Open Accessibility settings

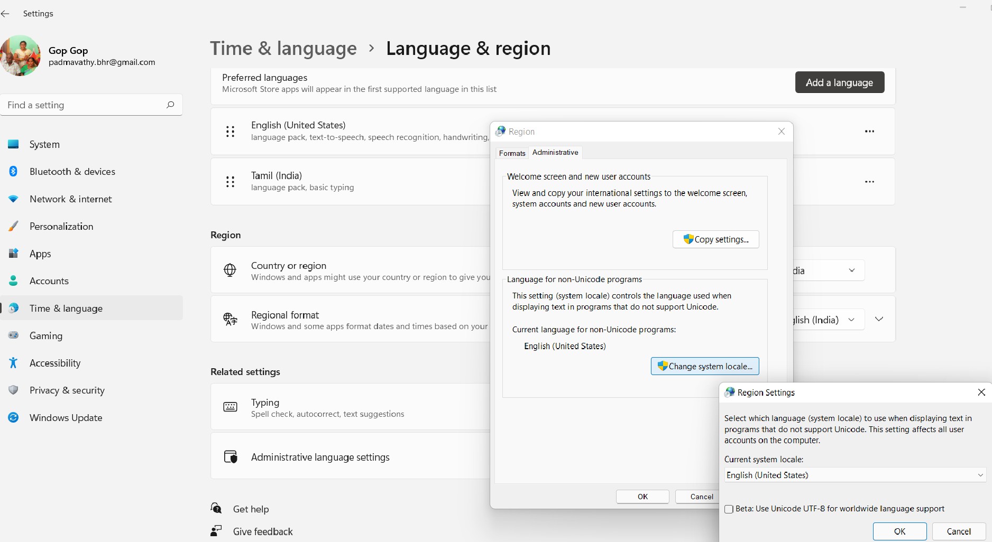[91, 363]
